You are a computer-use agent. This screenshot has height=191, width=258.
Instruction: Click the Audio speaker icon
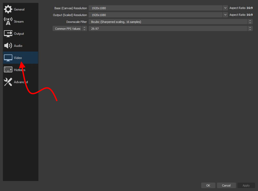pyautogui.click(x=8, y=46)
